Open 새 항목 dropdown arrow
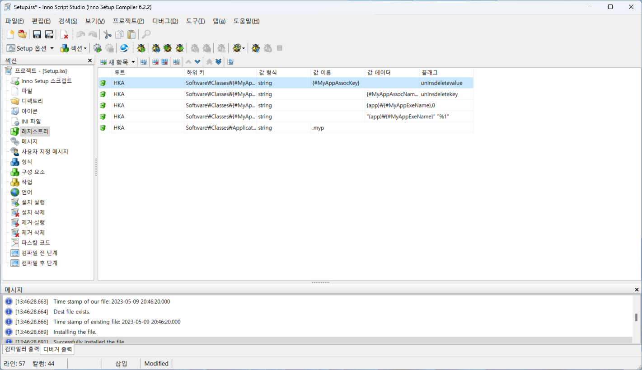Screen dimensions: 642x370 click(133, 62)
